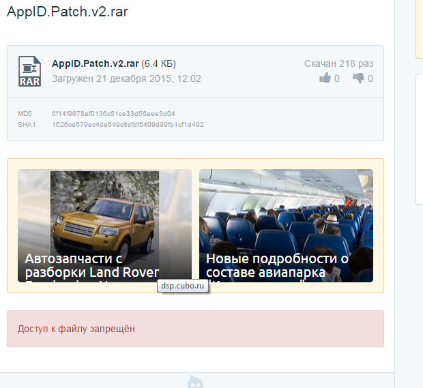Click the Загружен 21 декабря 2015 date
The width and height of the screenshot is (423, 388).
pos(126,78)
